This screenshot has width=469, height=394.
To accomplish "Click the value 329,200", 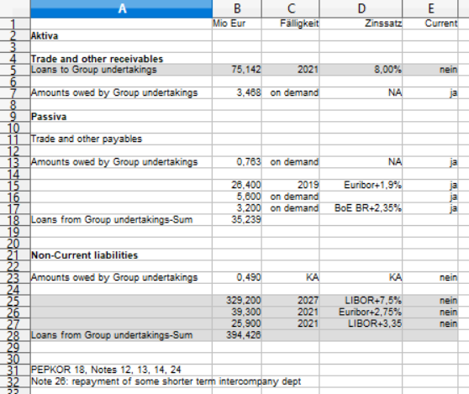I will pyautogui.click(x=237, y=301).
